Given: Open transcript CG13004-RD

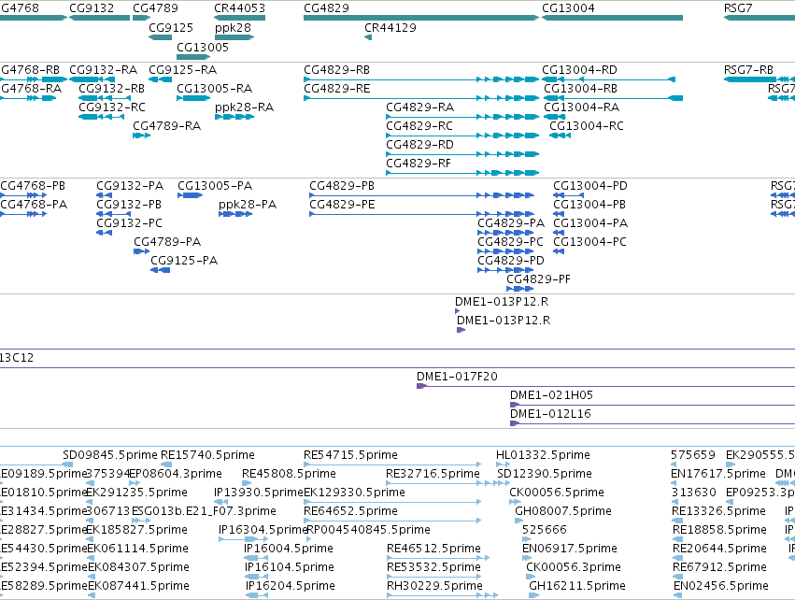Looking at the screenshot, I should (579, 69).
